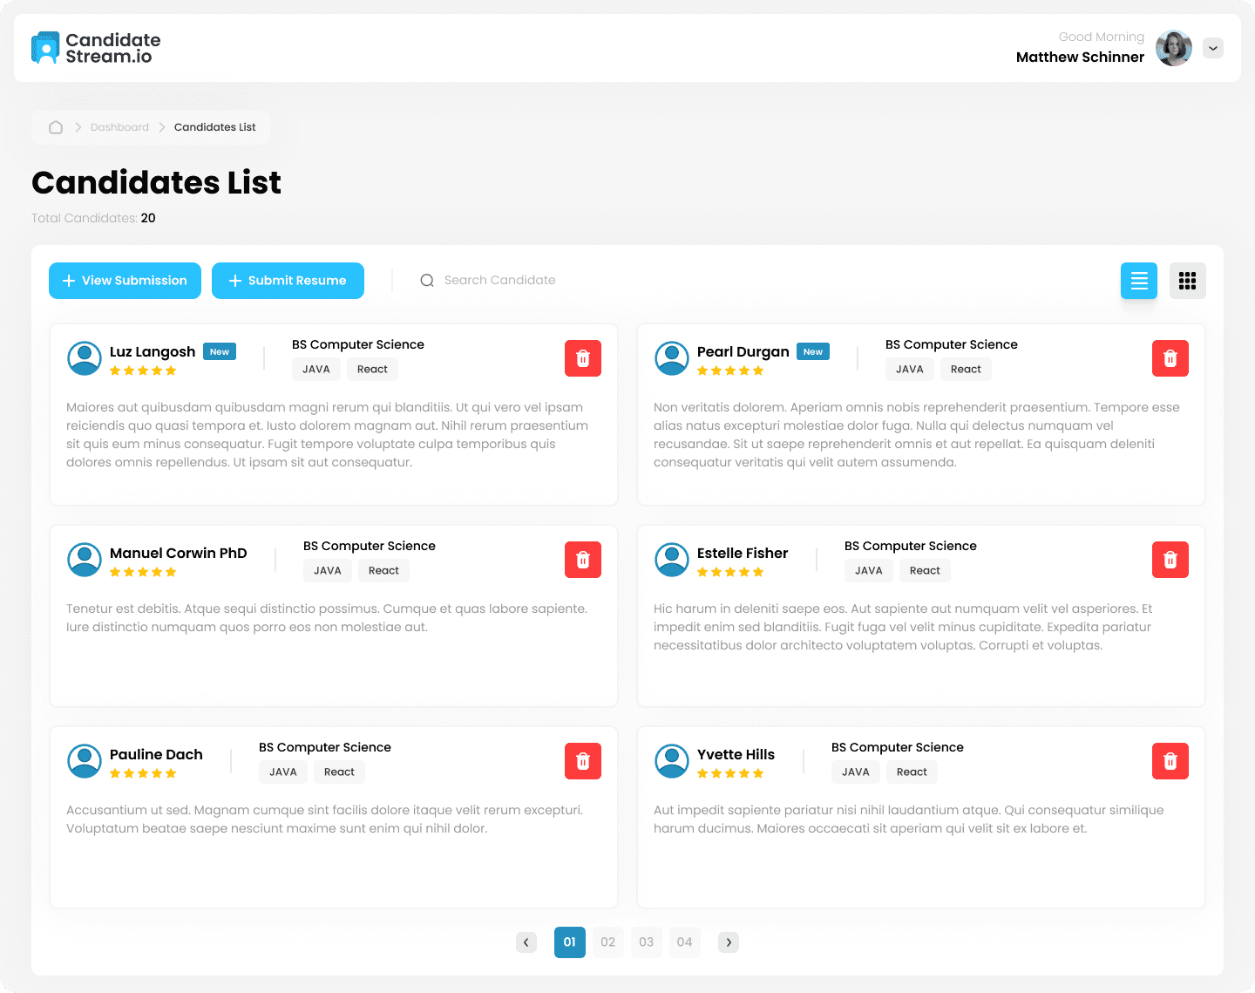This screenshot has width=1255, height=993.
Task: Switch to list view layout
Action: tap(1138, 281)
